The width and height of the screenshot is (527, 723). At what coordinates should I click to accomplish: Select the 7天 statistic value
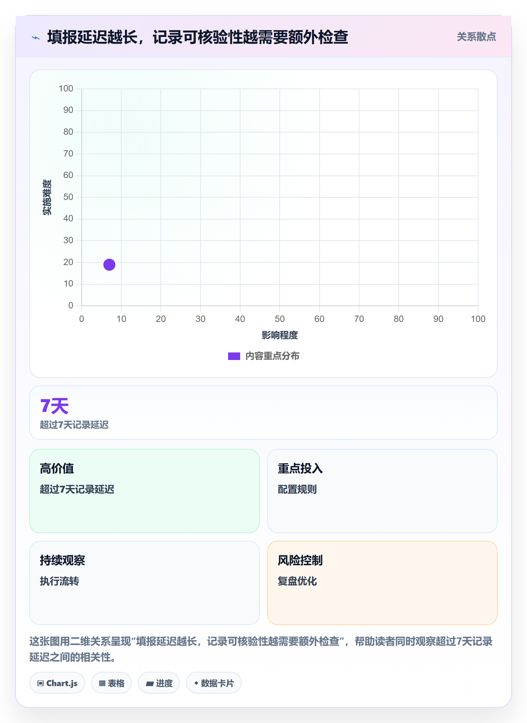(x=55, y=406)
